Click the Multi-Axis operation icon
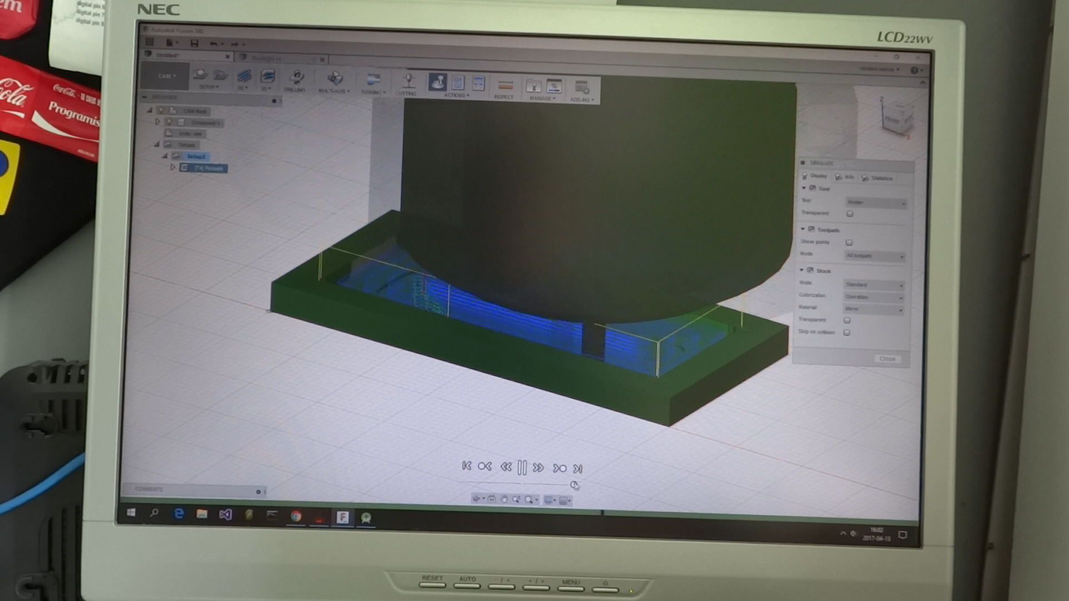The width and height of the screenshot is (1069, 601). click(x=335, y=78)
